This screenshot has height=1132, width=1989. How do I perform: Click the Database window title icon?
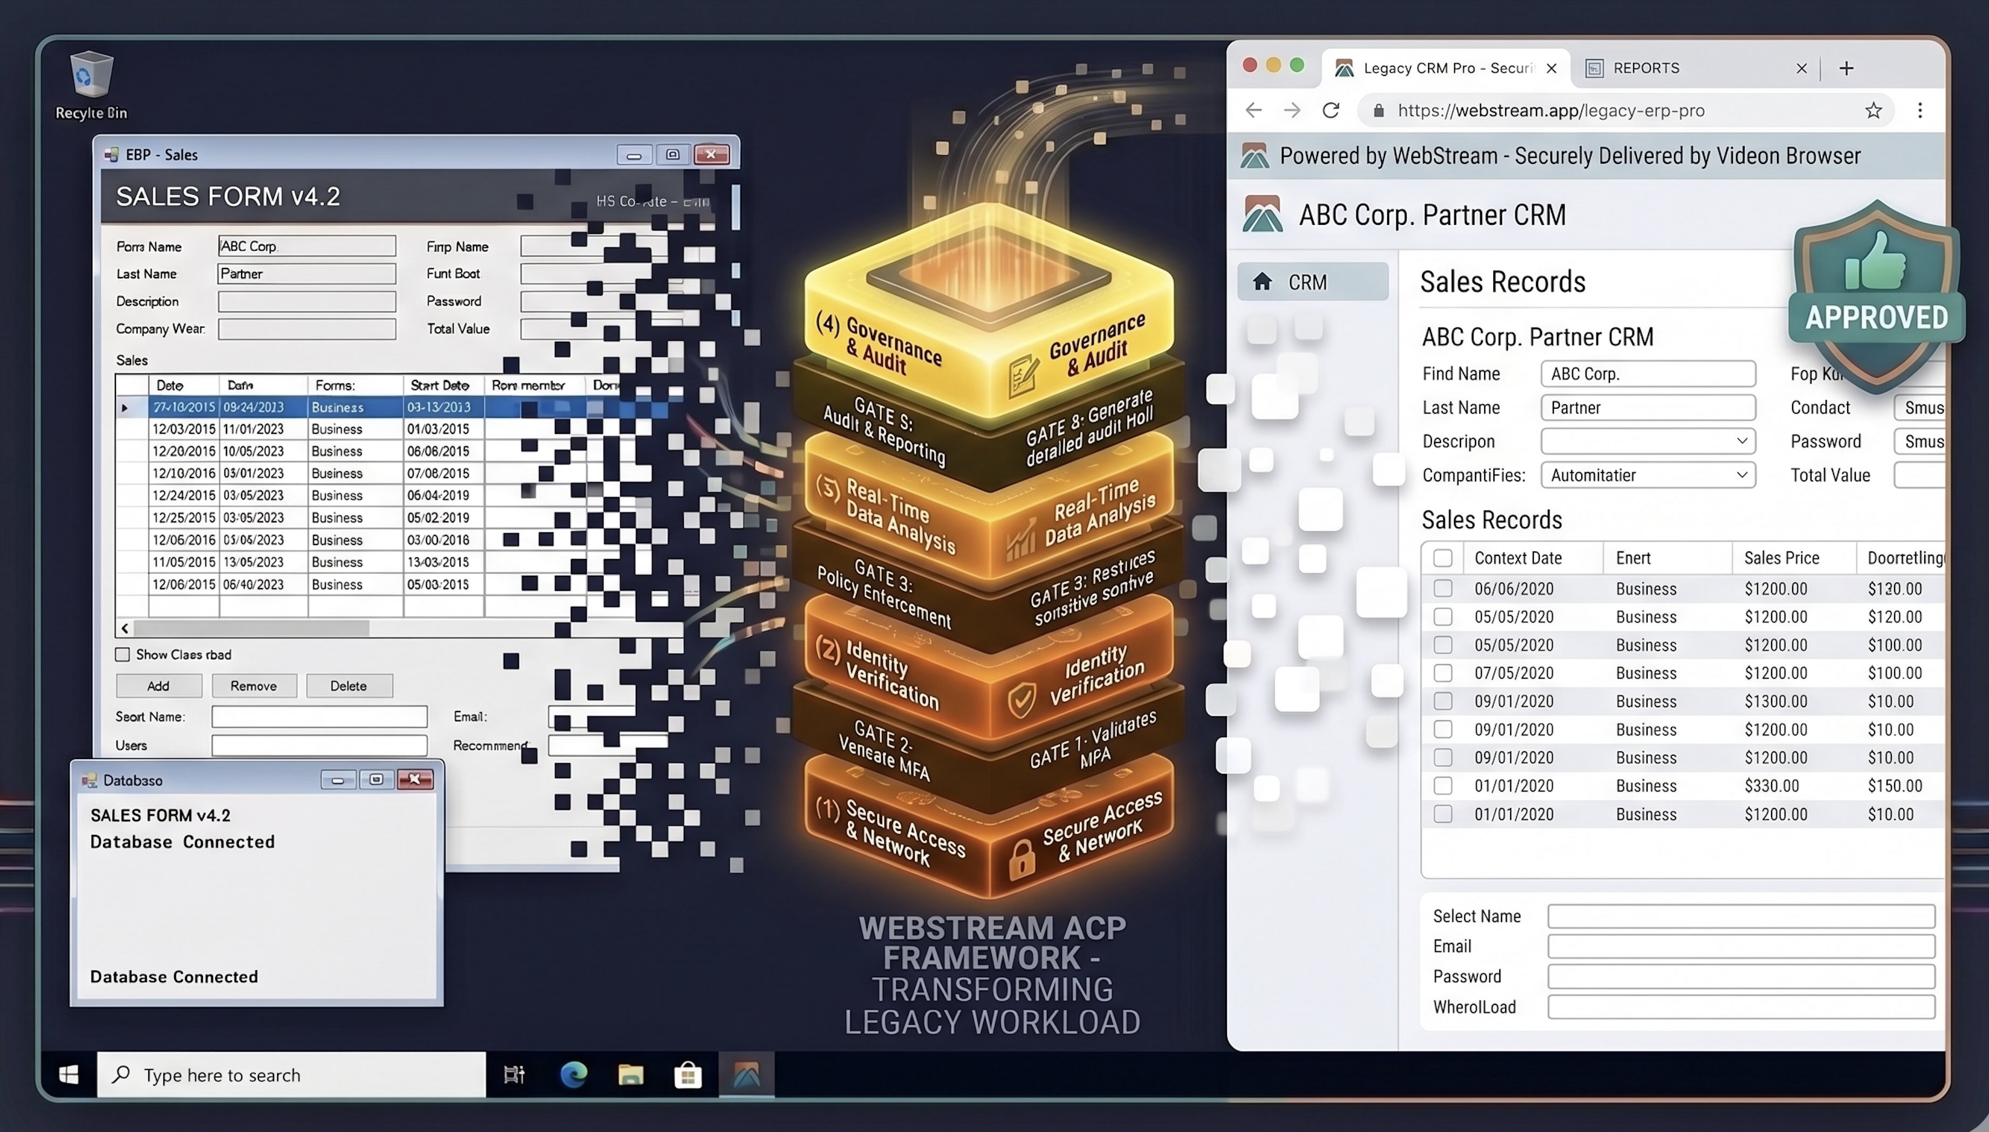[90, 780]
